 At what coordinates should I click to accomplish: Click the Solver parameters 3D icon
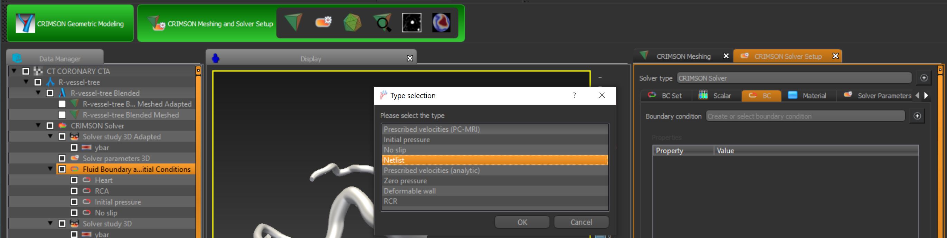click(75, 158)
